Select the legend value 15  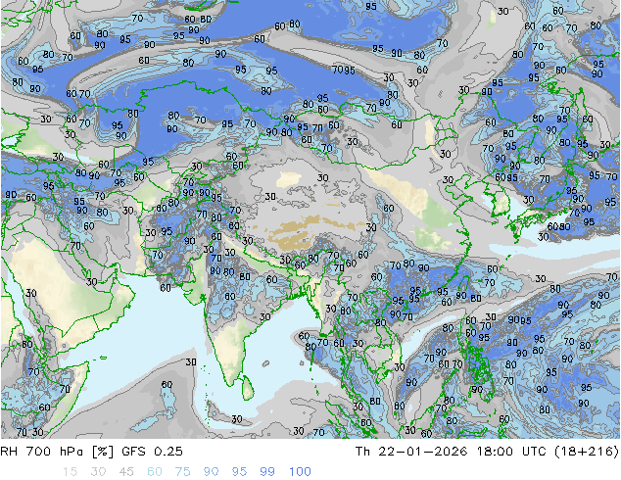[x=70, y=471]
